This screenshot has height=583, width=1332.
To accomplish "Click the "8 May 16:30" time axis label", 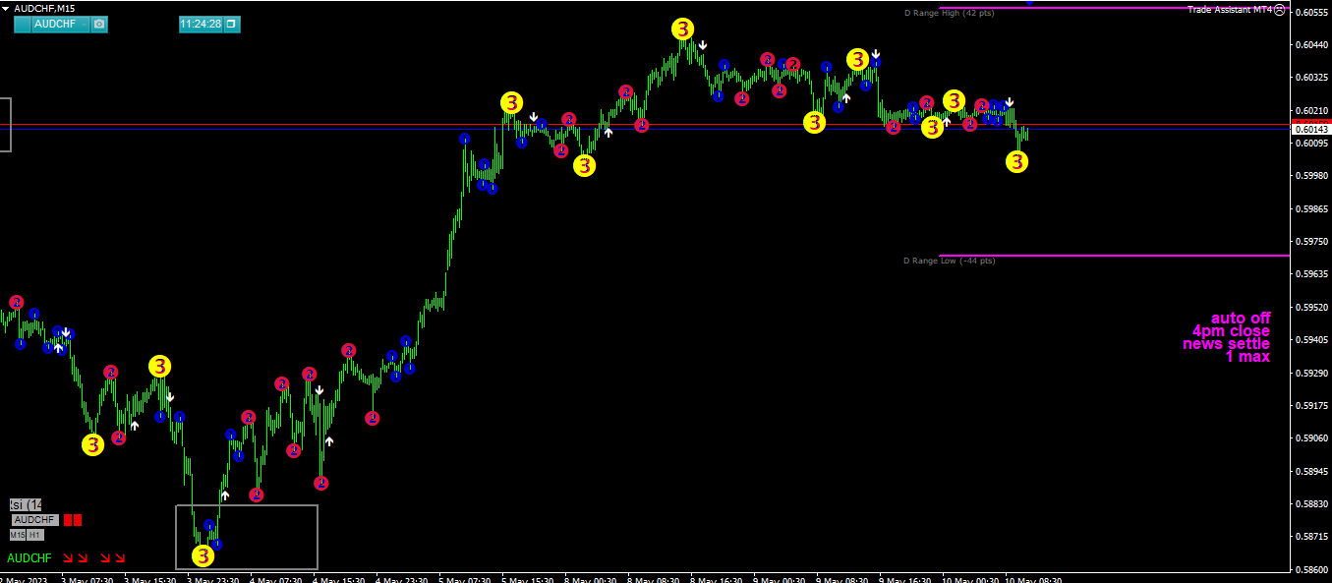I will pyautogui.click(x=718, y=580).
